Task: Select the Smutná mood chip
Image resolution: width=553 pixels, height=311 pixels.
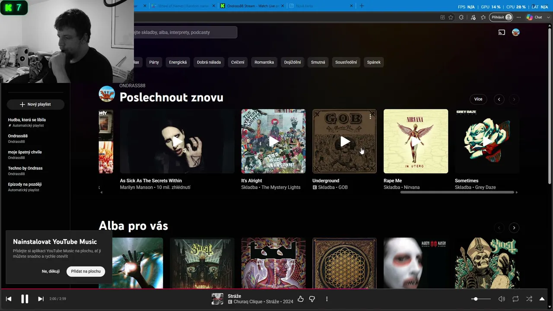Action: pos(318,62)
